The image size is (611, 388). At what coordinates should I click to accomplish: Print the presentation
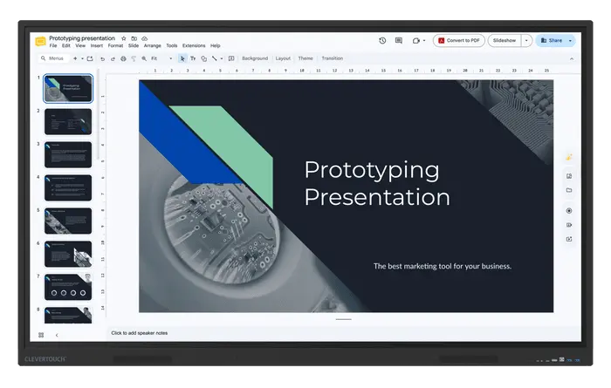tap(123, 58)
